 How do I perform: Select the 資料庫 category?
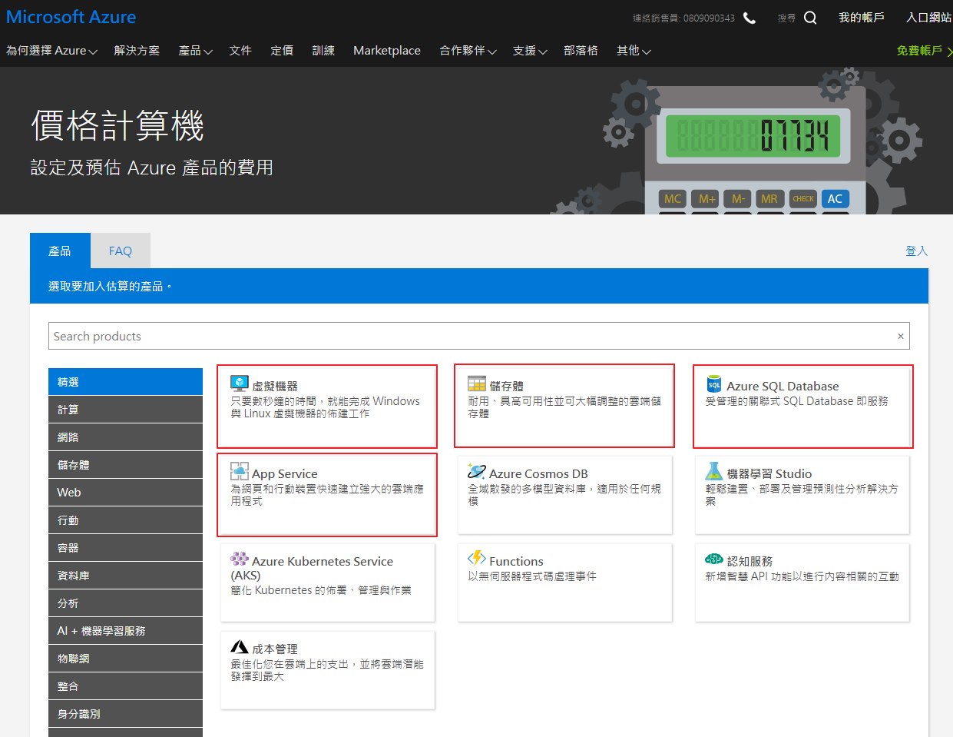(x=125, y=576)
